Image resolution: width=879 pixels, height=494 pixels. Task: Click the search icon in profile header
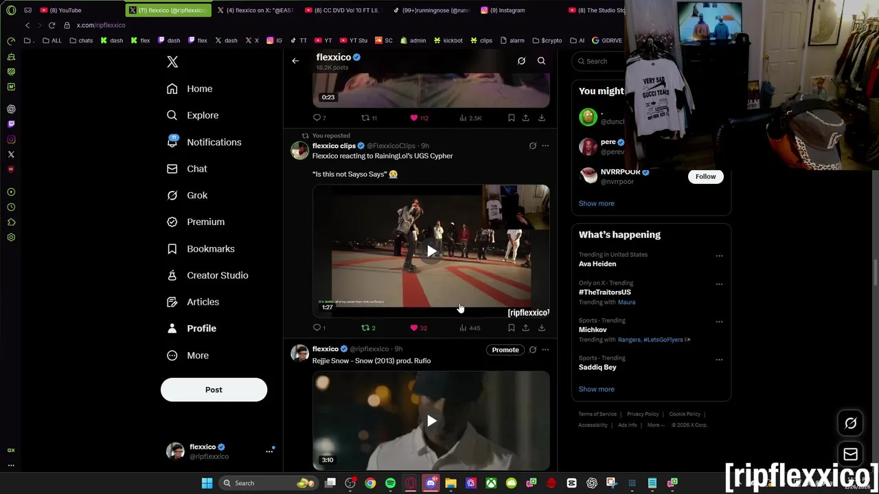[x=541, y=61]
